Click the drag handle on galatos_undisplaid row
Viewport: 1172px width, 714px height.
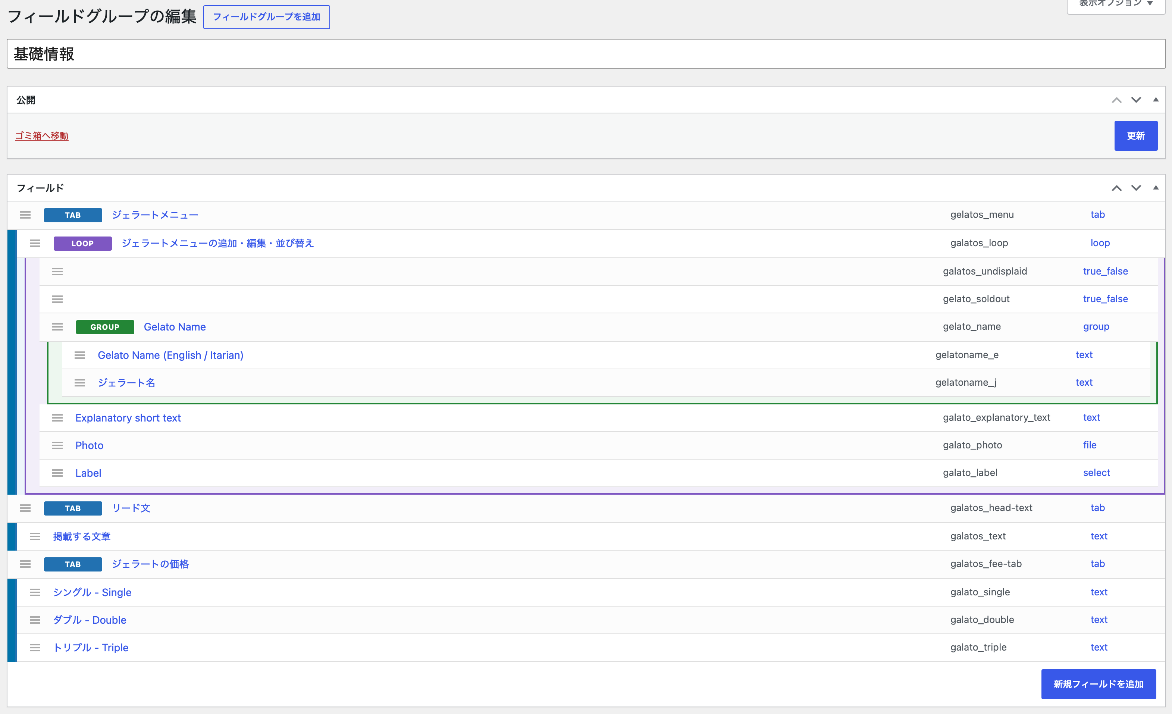57,272
